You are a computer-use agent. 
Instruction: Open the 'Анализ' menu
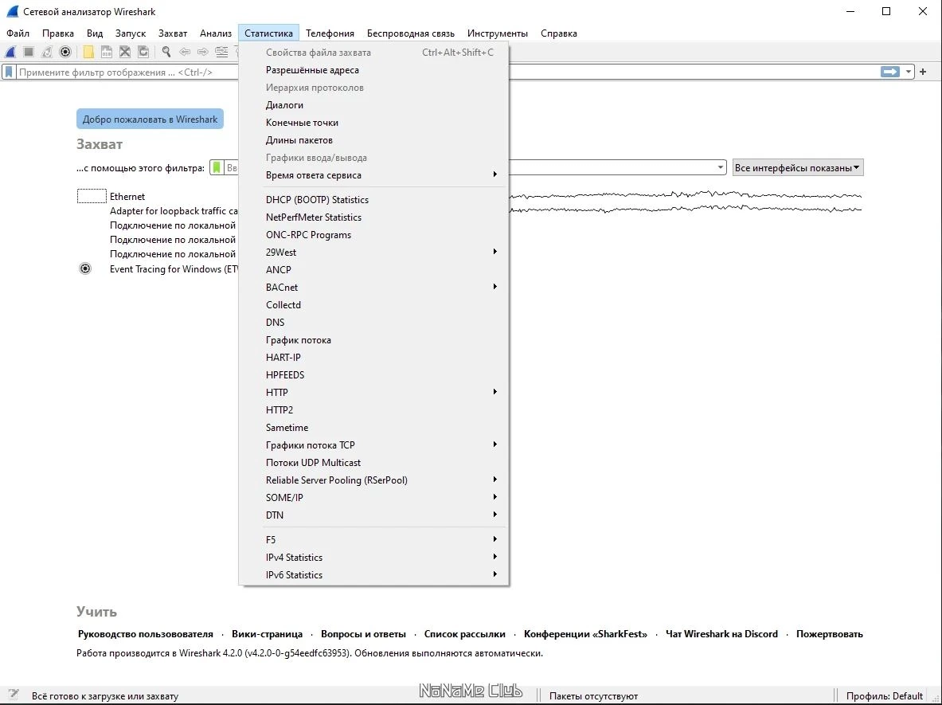click(216, 33)
